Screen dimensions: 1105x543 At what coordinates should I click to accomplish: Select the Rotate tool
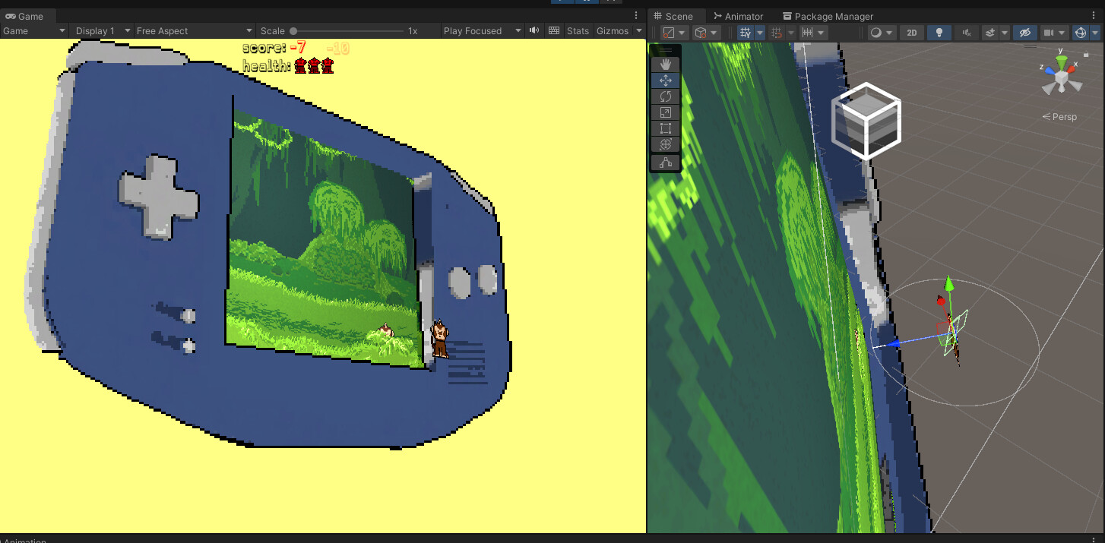665,96
